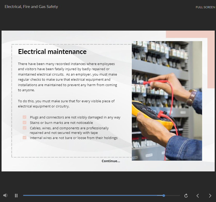
Task: Click the multimeter electrician photo
Action: [167, 101]
